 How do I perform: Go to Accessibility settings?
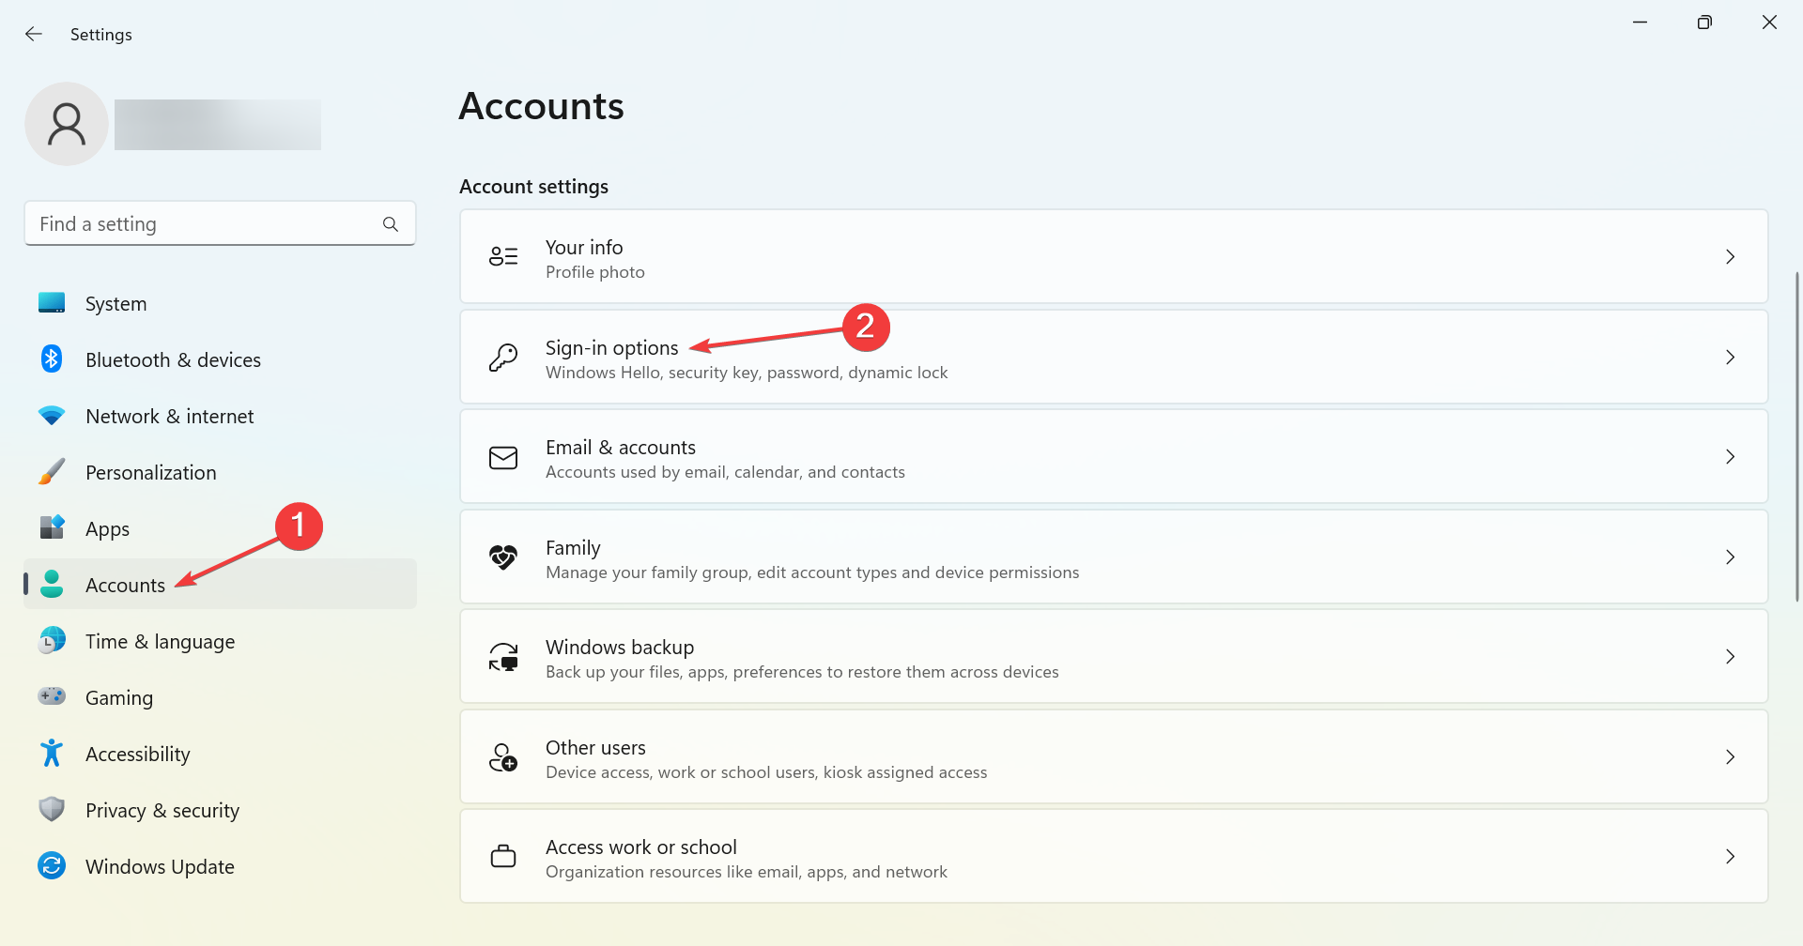(220, 754)
